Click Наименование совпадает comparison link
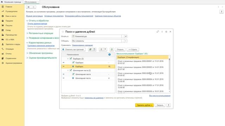The width and height of the screenshot is (225, 126). (x=82, y=45)
